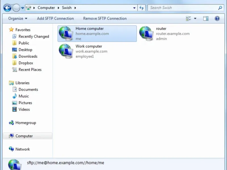
Task: Click the Home computer globe icon
Action: (66, 33)
